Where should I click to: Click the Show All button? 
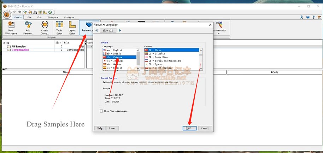click(x=108, y=30)
